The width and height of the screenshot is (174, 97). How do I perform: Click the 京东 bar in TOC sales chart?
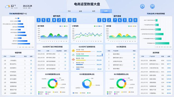(22, 35)
